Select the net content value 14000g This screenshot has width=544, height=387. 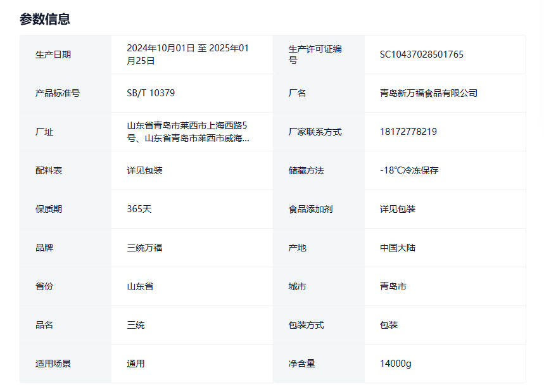[395, 364]
